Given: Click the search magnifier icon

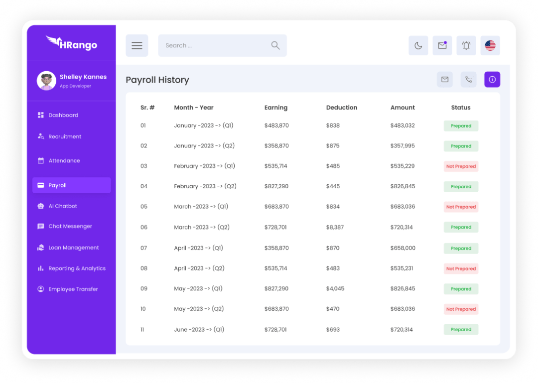Looking at the screenshot, I should click(x=275, y=45).
